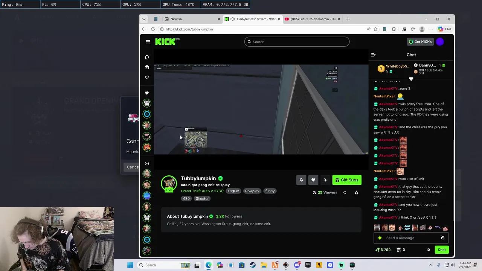Collapse the chat panel with arrow icon
This screenshot has height=271, width=482.
pos(373,55)
